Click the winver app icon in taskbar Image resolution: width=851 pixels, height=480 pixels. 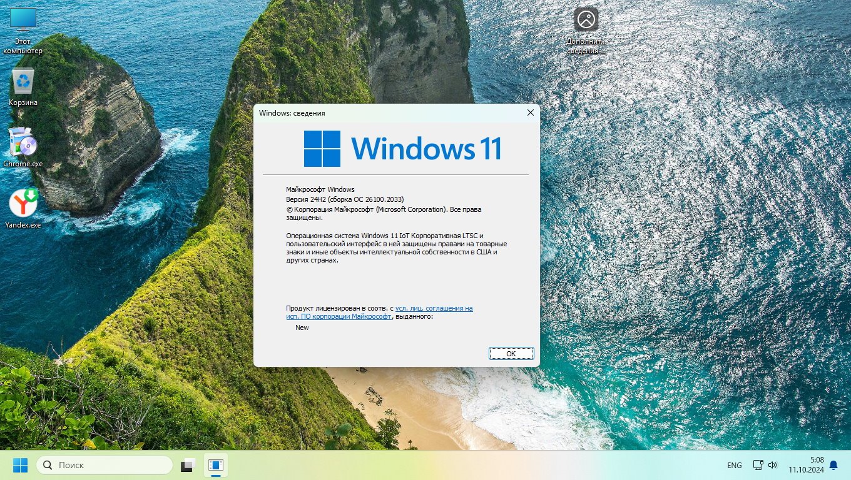[216, 466]
